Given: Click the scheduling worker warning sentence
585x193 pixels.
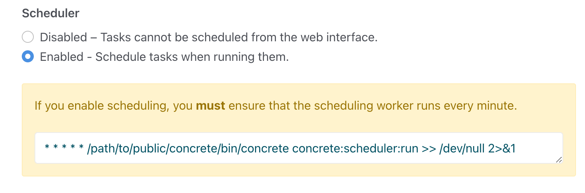Looking at the screenshot, I should point(276,106).
